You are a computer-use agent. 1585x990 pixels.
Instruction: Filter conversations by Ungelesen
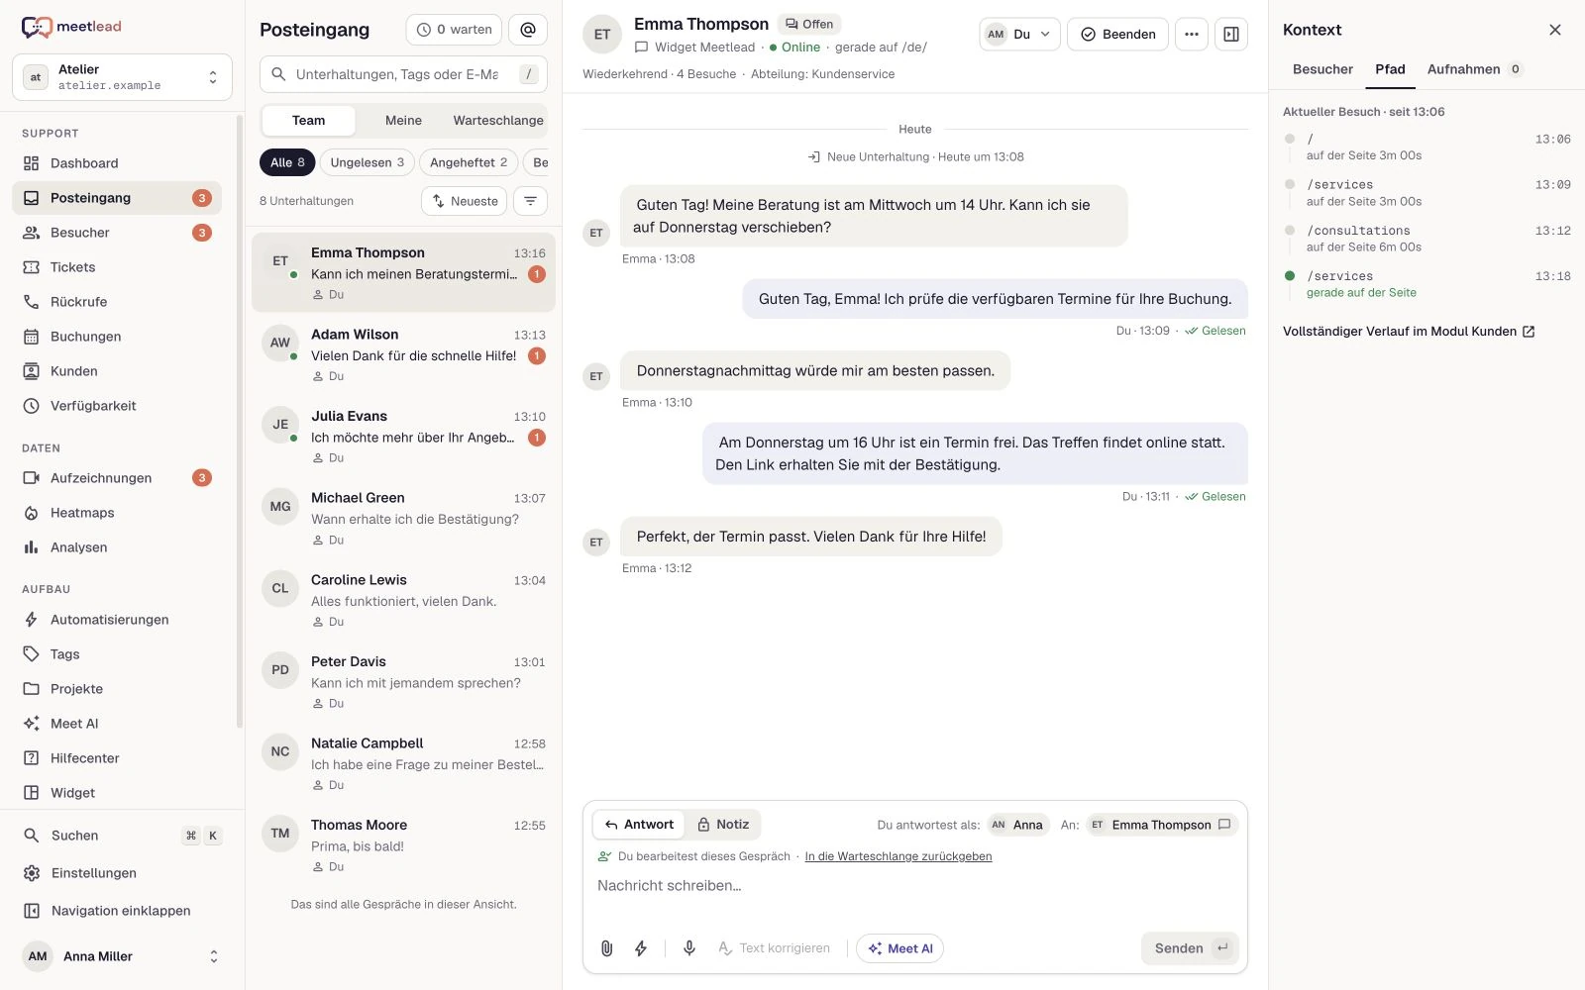(368, 162)
